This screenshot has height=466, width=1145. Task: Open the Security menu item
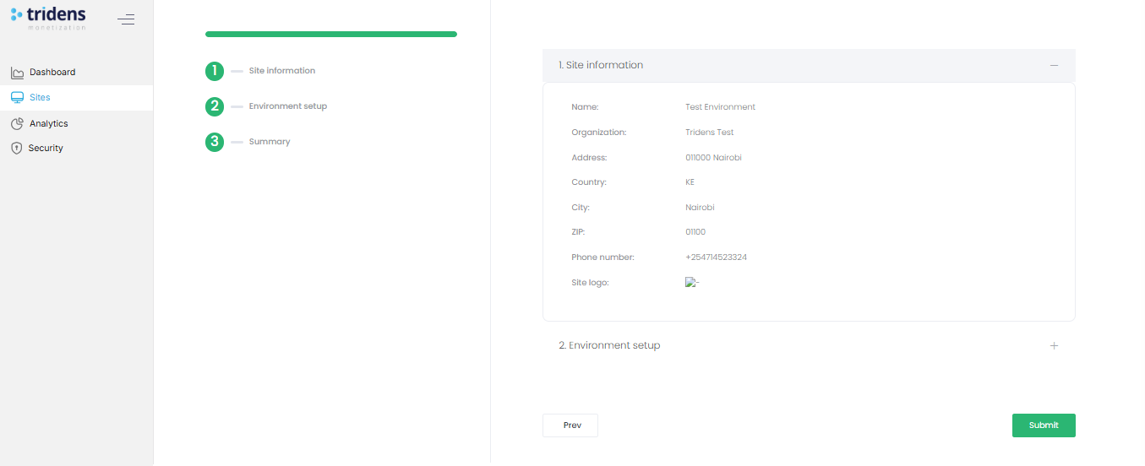76,149
